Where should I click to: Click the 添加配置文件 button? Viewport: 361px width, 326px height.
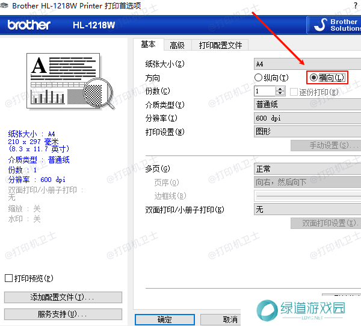pos(63,298)
